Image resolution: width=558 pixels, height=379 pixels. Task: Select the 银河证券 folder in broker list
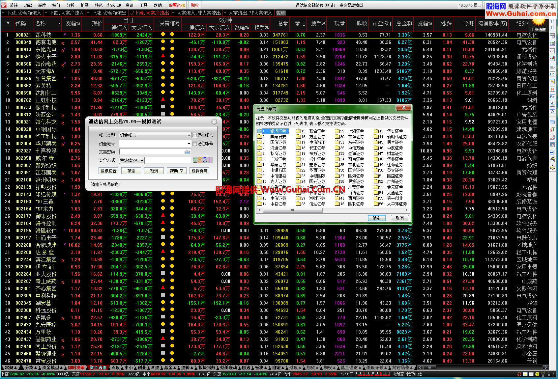click(273, 131)
